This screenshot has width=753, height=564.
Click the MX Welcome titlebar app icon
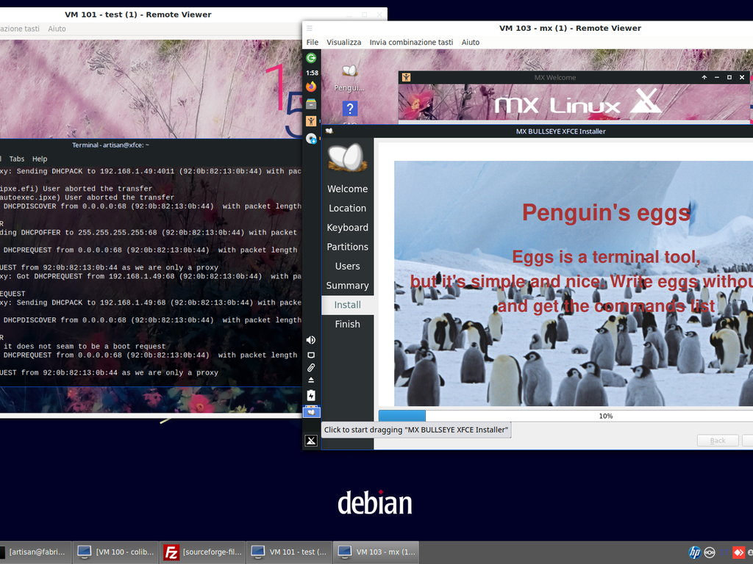point(406,77)
